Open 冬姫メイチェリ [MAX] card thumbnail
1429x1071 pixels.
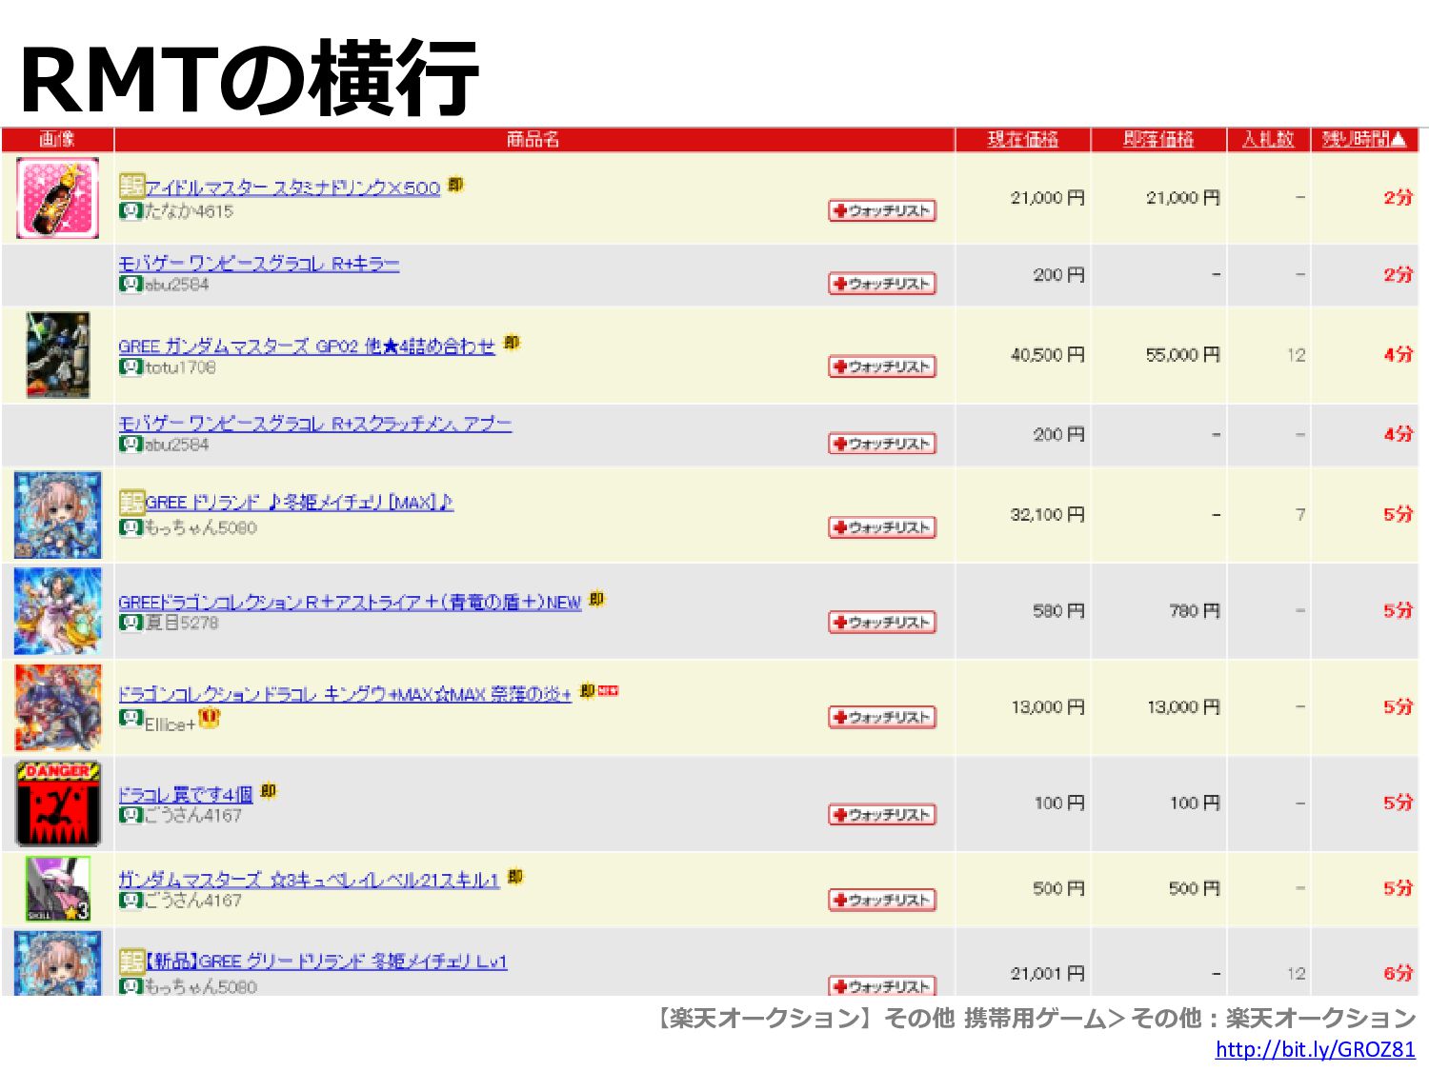pos(57,515)
